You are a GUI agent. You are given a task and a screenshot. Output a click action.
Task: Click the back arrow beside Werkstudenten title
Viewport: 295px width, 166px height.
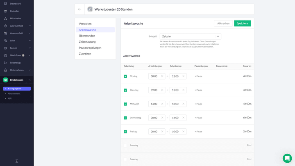coord(79,9)
